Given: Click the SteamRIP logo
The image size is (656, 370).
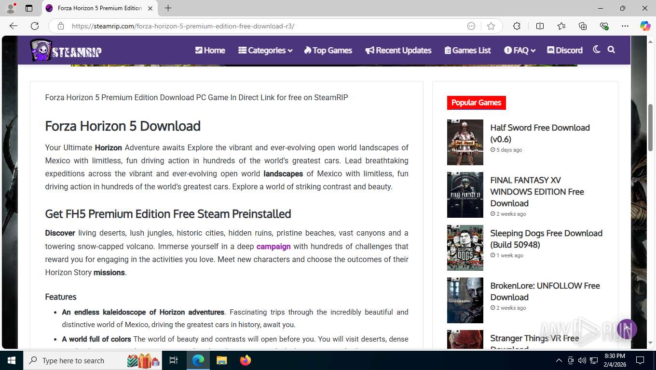Looking at the screenshot, I should [x=66, y=50].
